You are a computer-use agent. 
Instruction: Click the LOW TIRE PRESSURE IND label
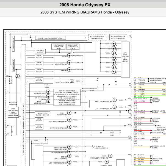point(58,163)
